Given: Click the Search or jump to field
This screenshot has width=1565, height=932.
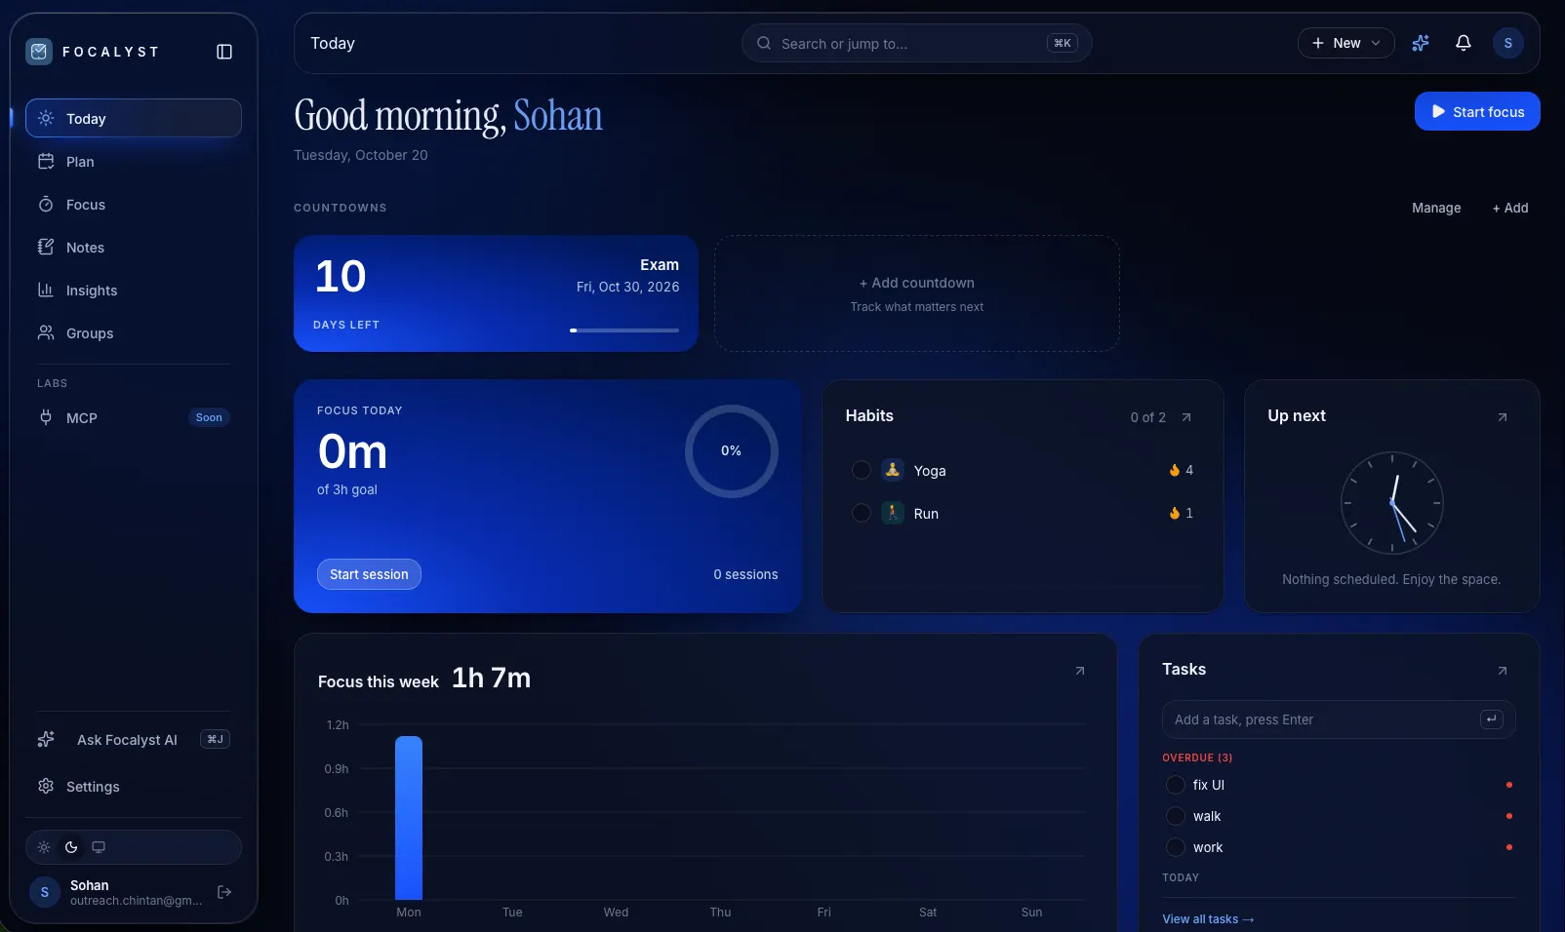Looking at the screenshot, I should [x=917, y=43].
